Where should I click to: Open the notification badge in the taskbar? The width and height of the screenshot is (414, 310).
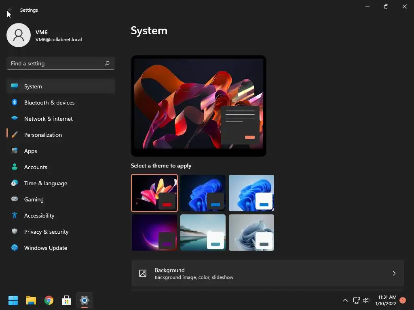click(402, 300)
